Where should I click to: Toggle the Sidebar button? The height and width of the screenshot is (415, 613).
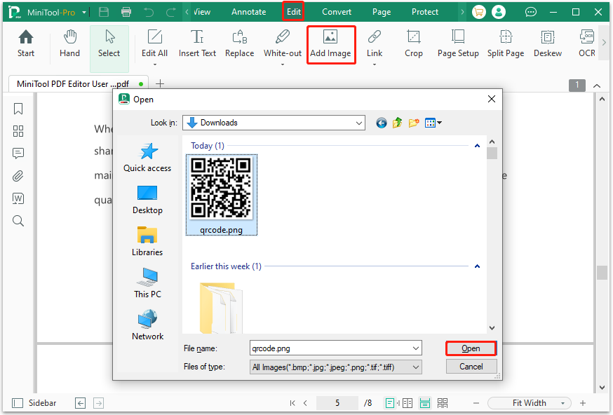tap(34, 403)
